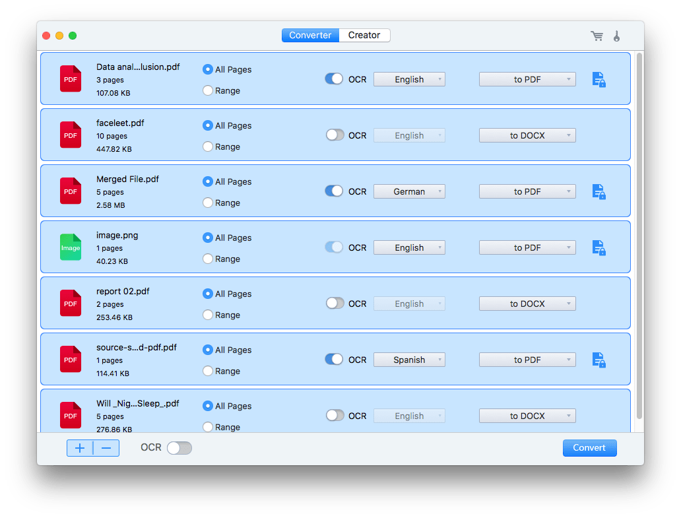Click the red PDF icon for faceleet.pdf
The image size is (681, 518).
point(70,135)
